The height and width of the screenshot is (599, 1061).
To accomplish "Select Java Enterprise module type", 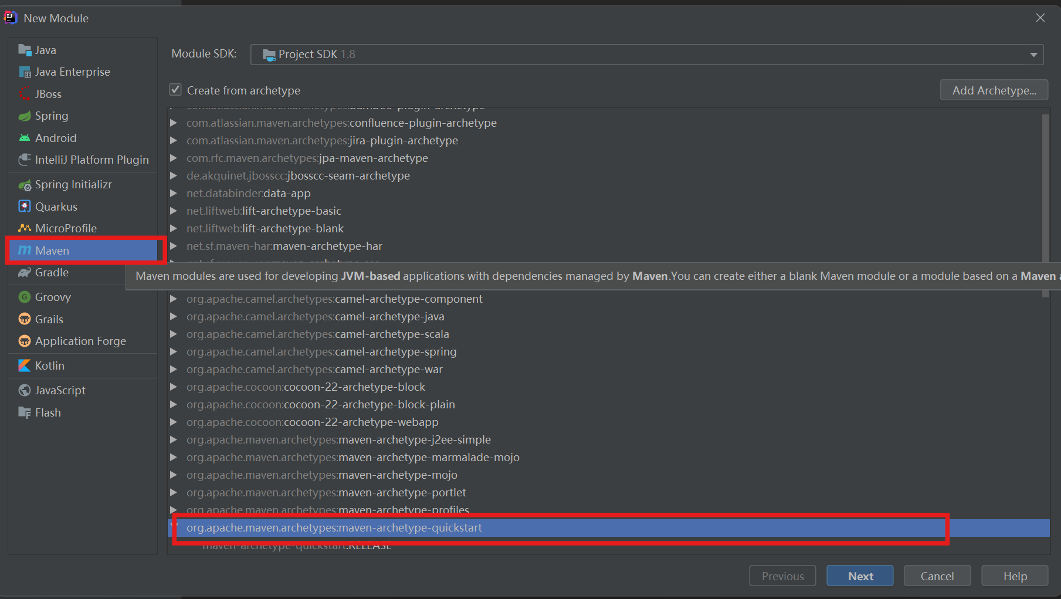I will [x=72, y=72].
